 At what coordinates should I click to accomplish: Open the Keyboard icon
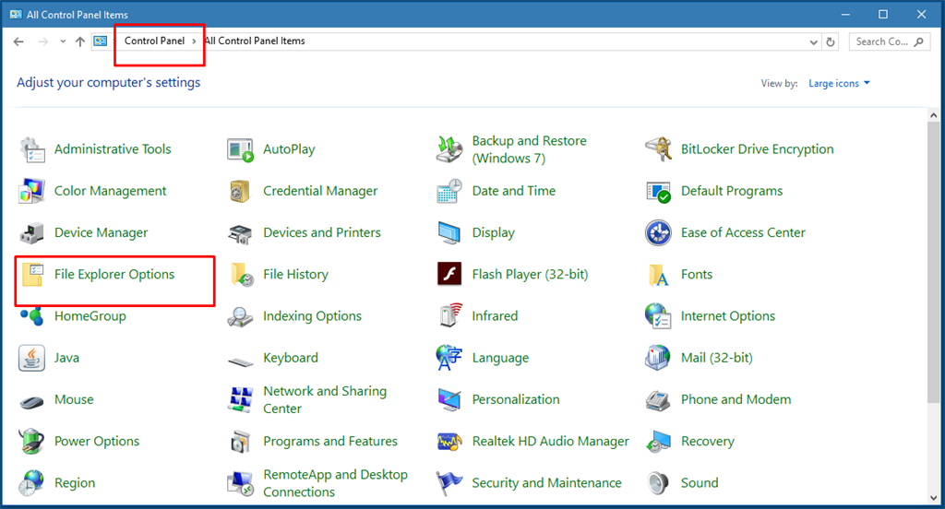point(241,361)
